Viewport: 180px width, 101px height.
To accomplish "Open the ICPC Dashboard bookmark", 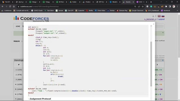I will [x=152, y=11].
